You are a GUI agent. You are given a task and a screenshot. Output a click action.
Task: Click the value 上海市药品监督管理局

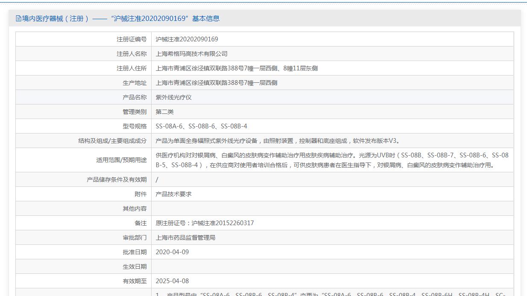pos(185,238)
